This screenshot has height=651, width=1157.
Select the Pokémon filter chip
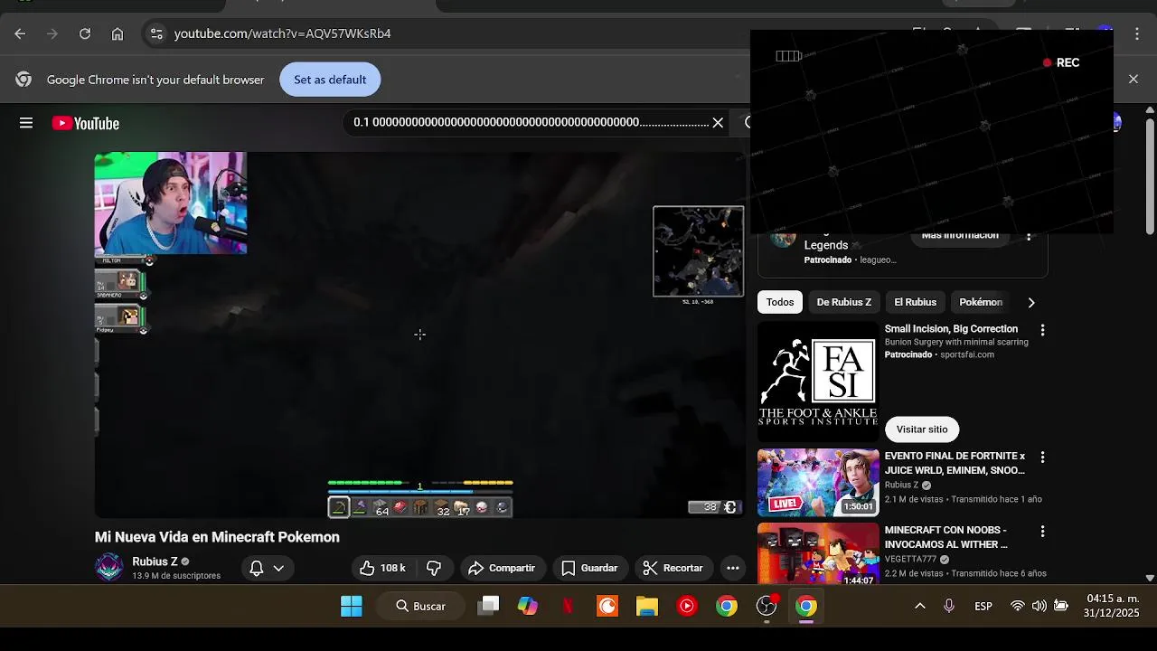[x=981, y=302]
